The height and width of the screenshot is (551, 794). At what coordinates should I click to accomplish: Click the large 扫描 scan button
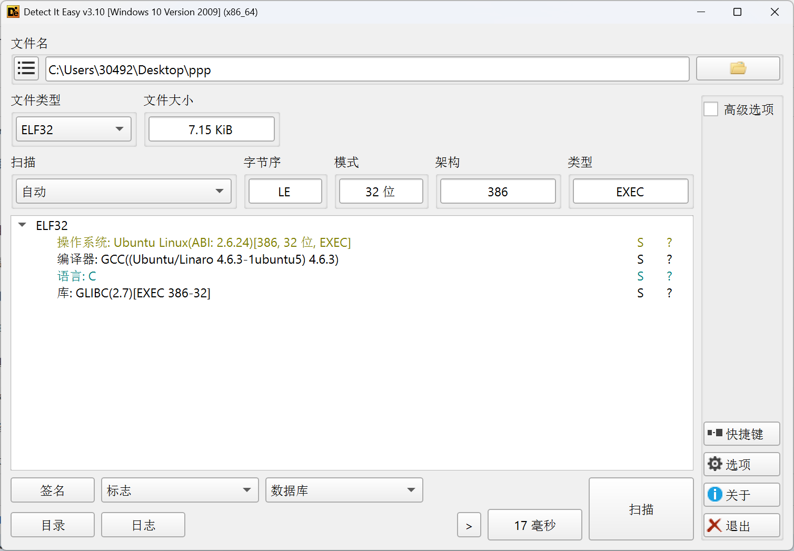(x=641, y=509)
